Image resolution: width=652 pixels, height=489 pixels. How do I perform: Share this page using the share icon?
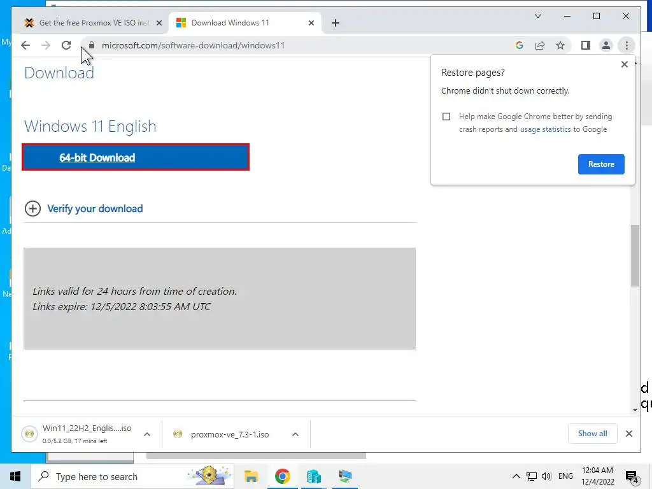pyautogui.click(x=540, y=45)
